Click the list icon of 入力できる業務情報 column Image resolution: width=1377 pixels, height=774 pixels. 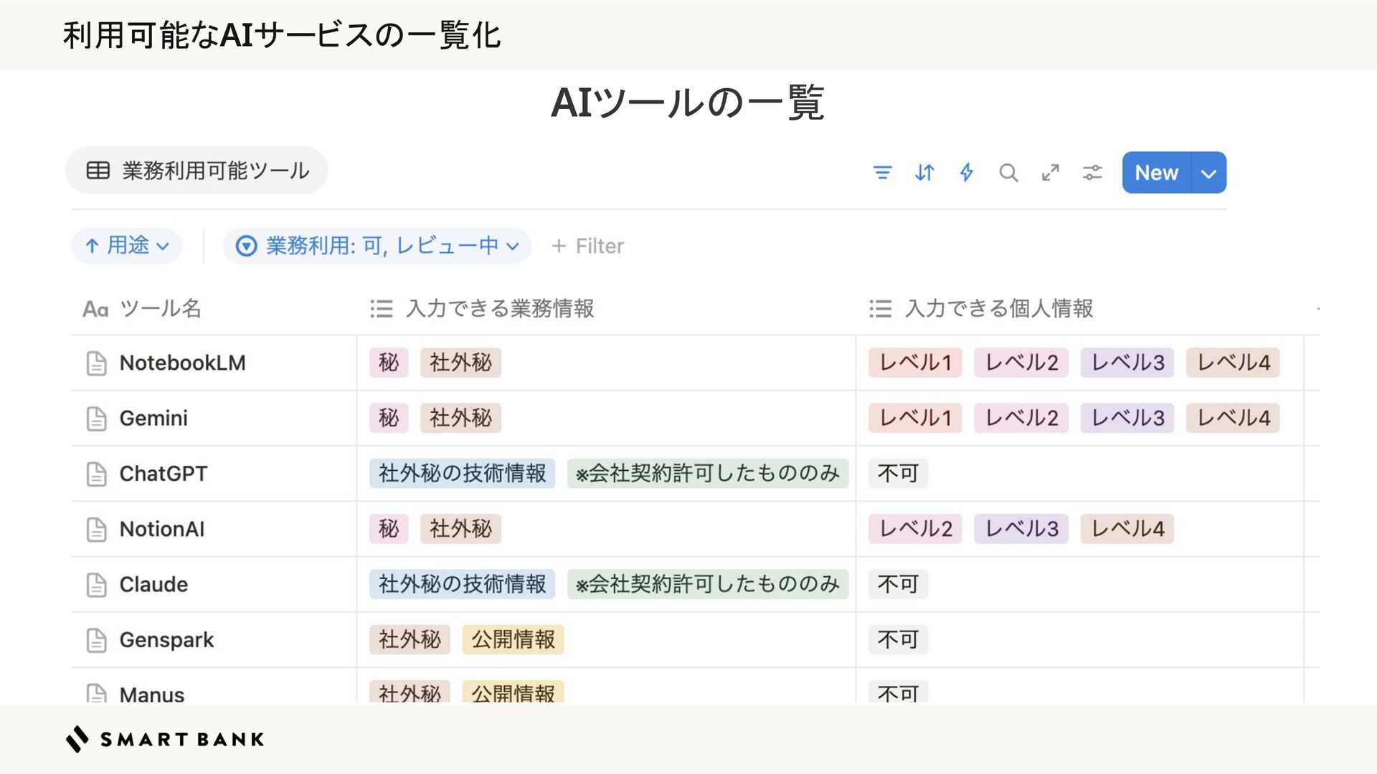click(x=382, y=309)
